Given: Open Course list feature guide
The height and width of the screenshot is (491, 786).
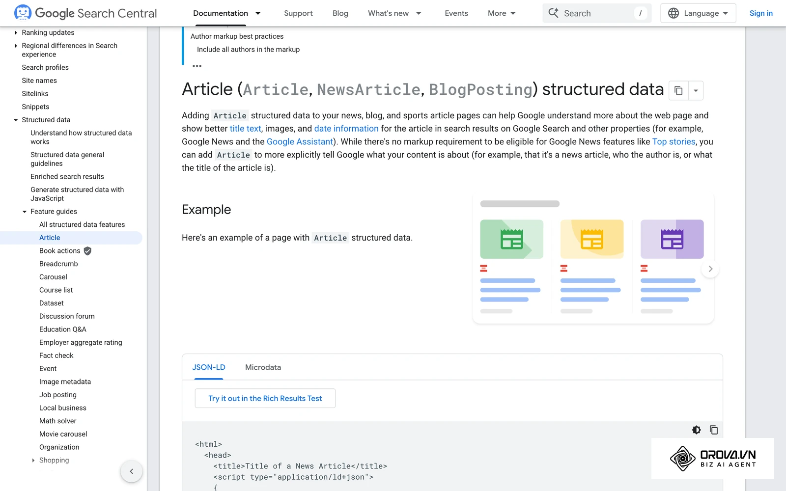Looking at the screenshot, I should [56, 290].
